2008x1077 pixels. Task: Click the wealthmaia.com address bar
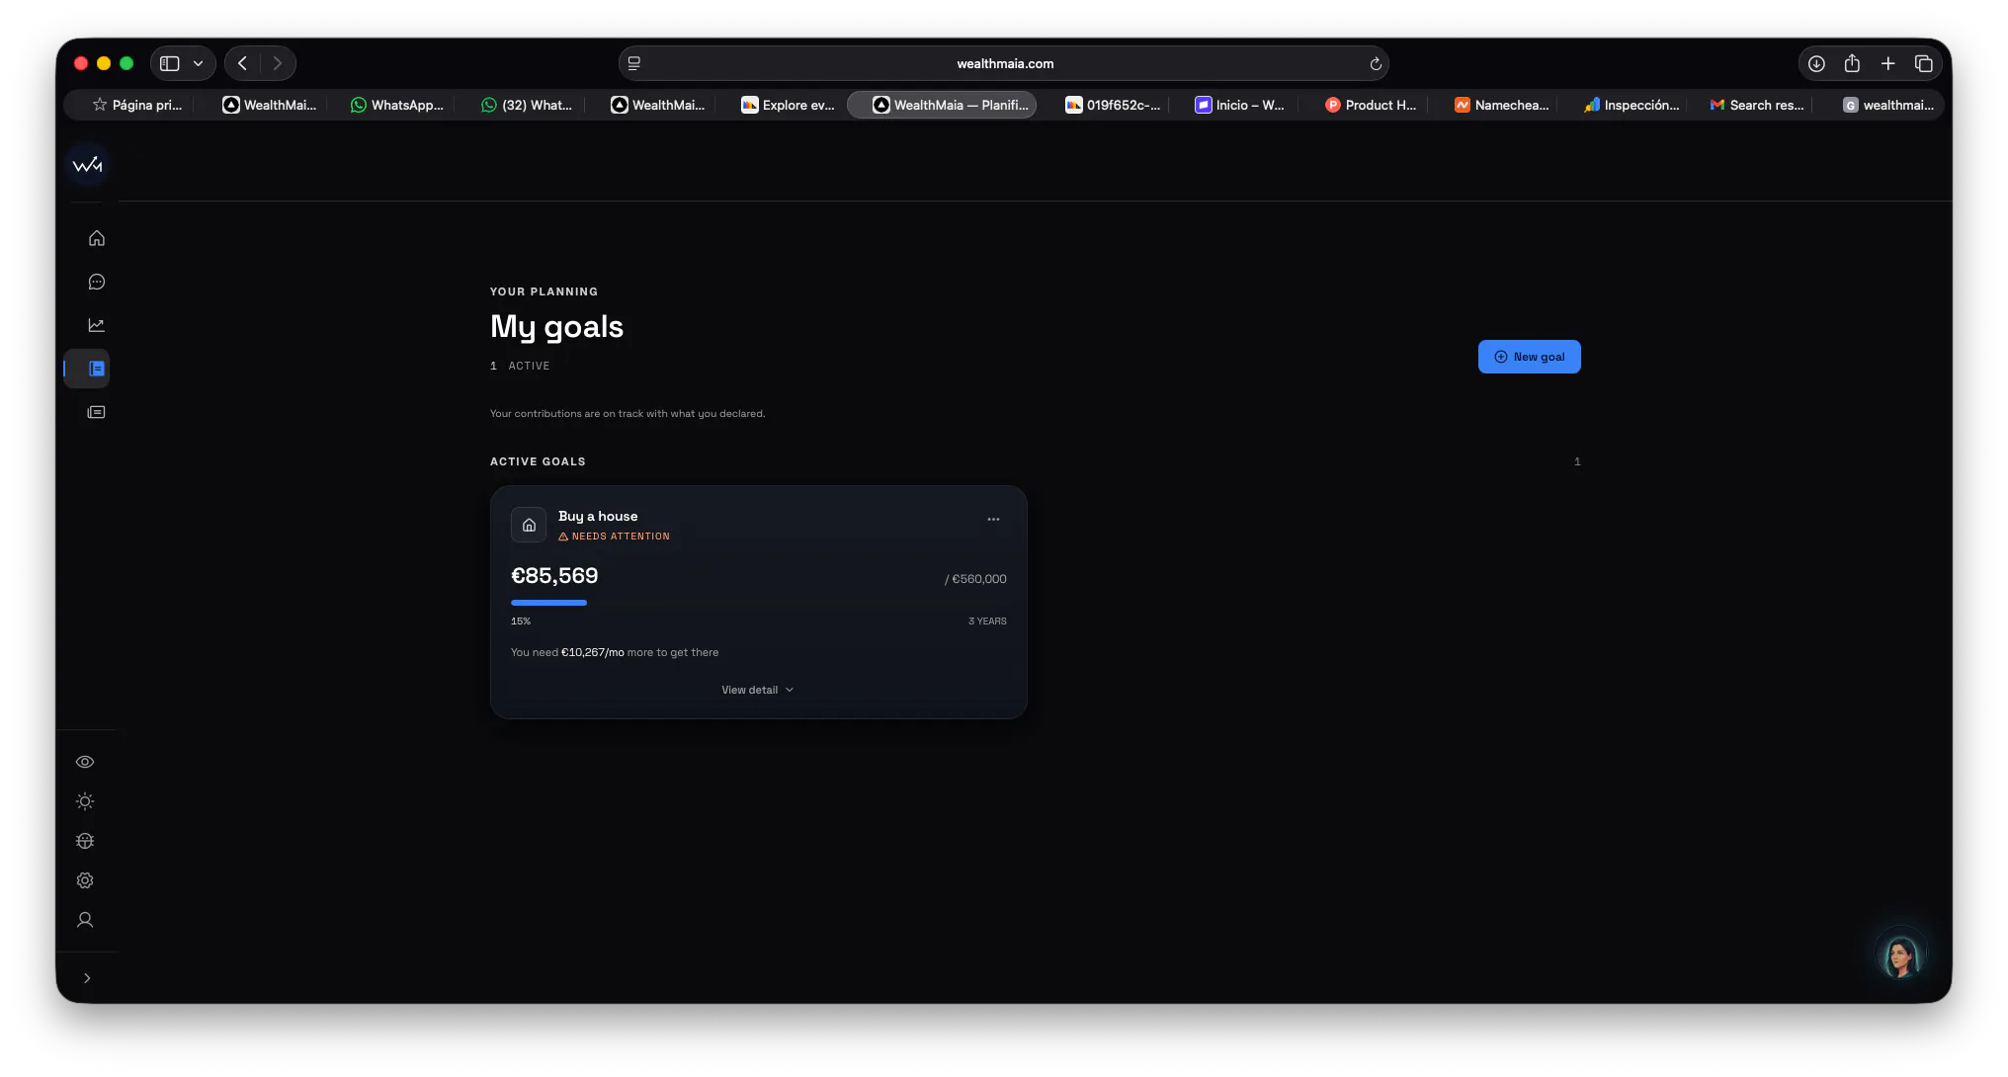pos(1004,63)
